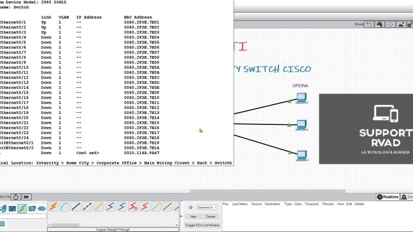Select the PC below the OFICINA label
Viewport: 413px width, 232px height.
click(x=301, y=98)
